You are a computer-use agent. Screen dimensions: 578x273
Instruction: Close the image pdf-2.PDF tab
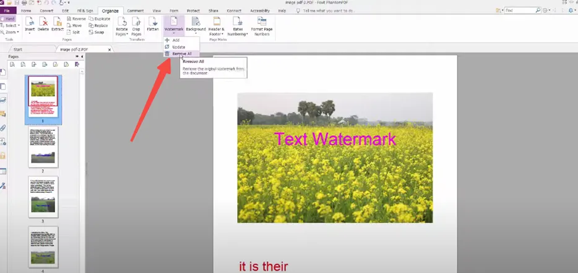click(110, 49)
